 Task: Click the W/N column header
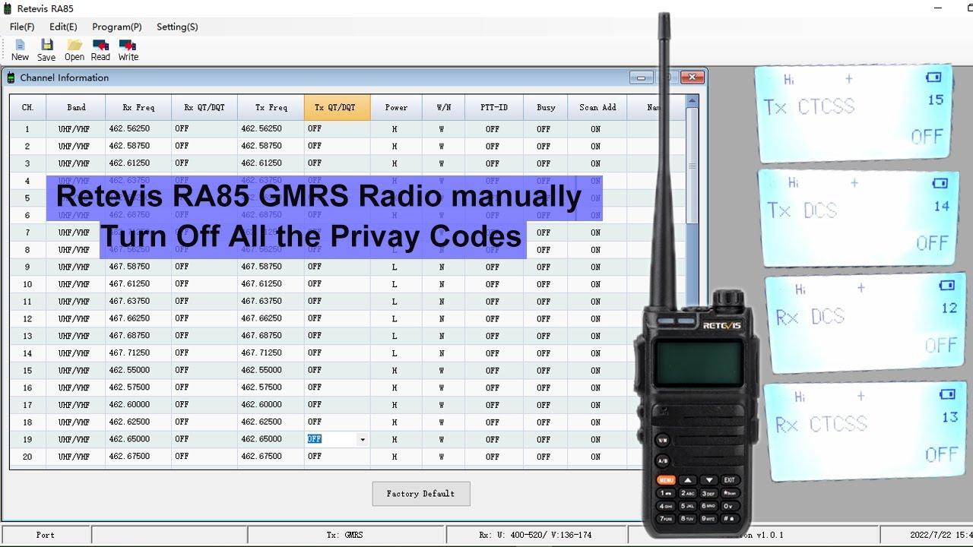(x=443, y=107)
